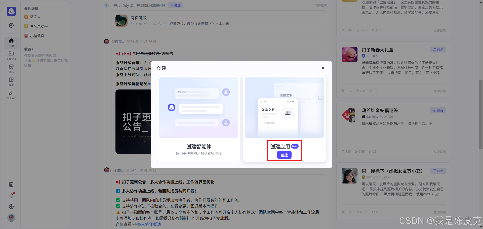Click the Beta badge next to 创建应用

click(295, 146)
